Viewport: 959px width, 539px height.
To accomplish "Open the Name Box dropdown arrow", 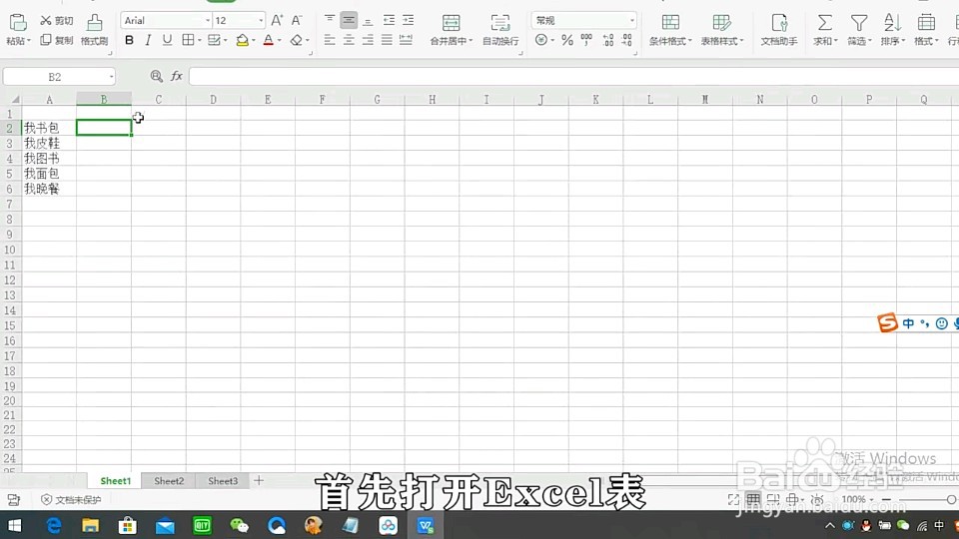I will 111,77.
